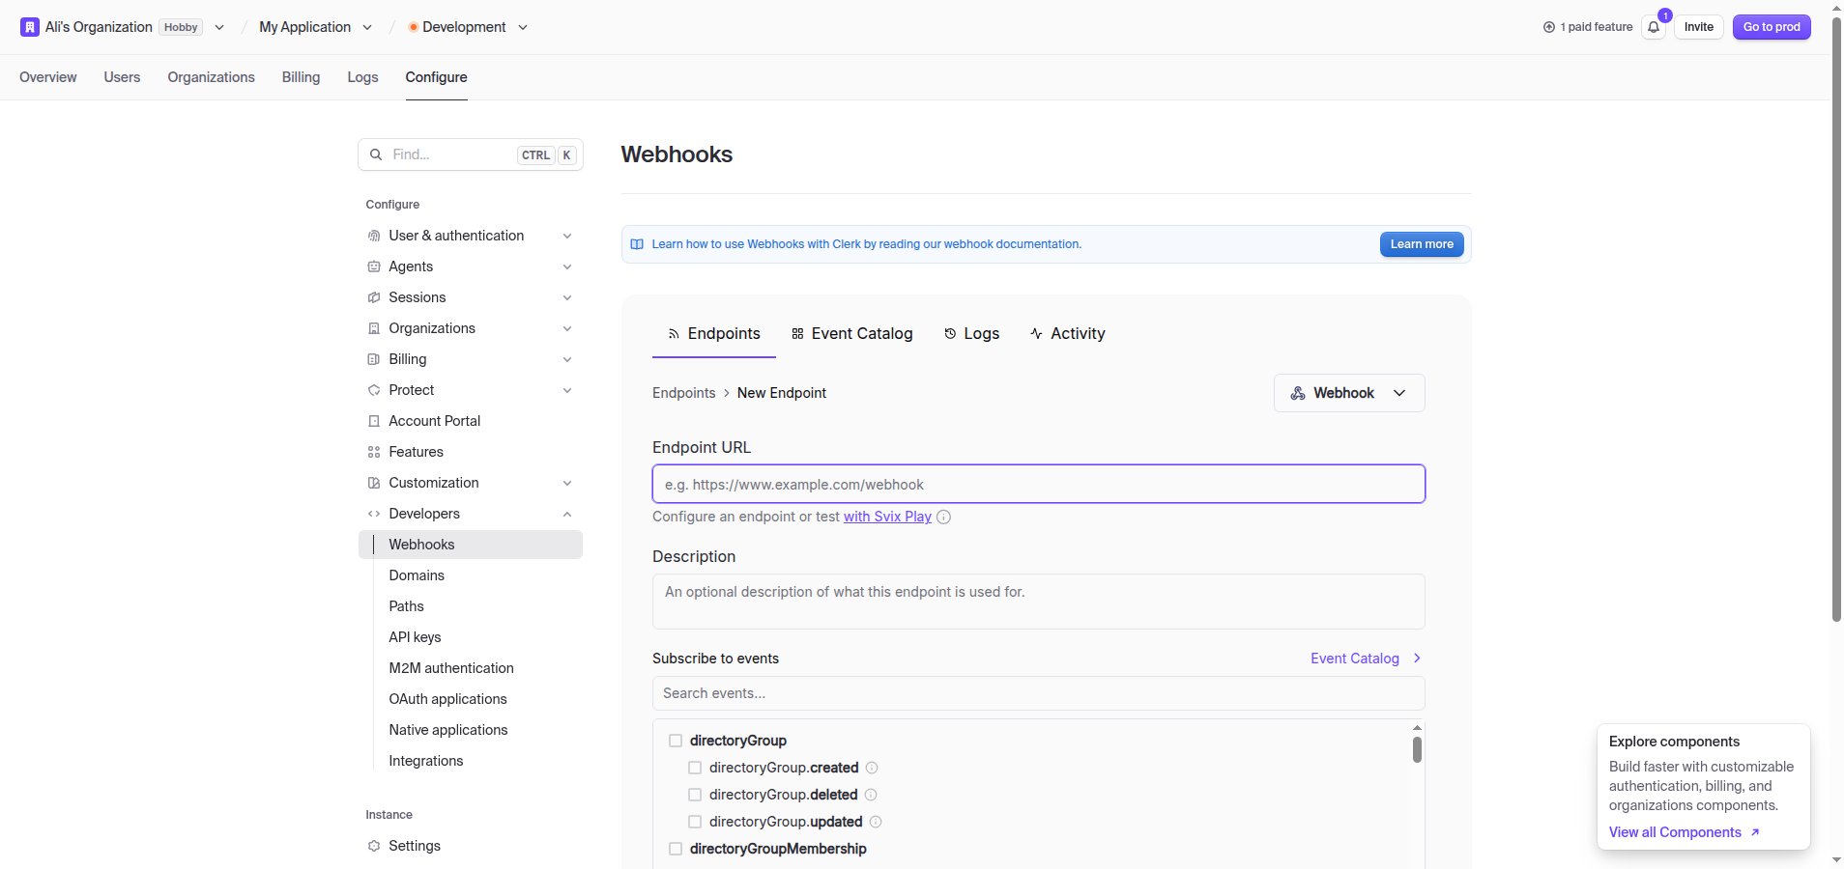Check the directoryGroup parent checkbox
The height and width of the screenshot is (869, 1844).
[676, 741]
